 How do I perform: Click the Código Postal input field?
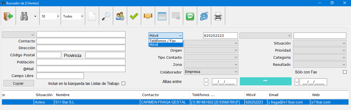click(49, 55)
